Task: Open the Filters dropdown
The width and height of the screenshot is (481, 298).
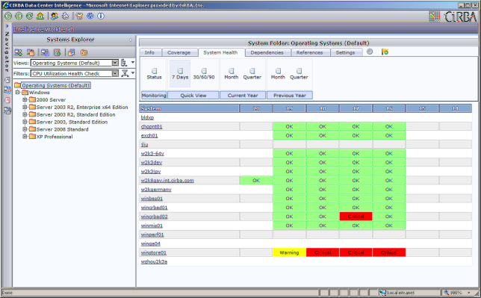Action: point(115,73)
